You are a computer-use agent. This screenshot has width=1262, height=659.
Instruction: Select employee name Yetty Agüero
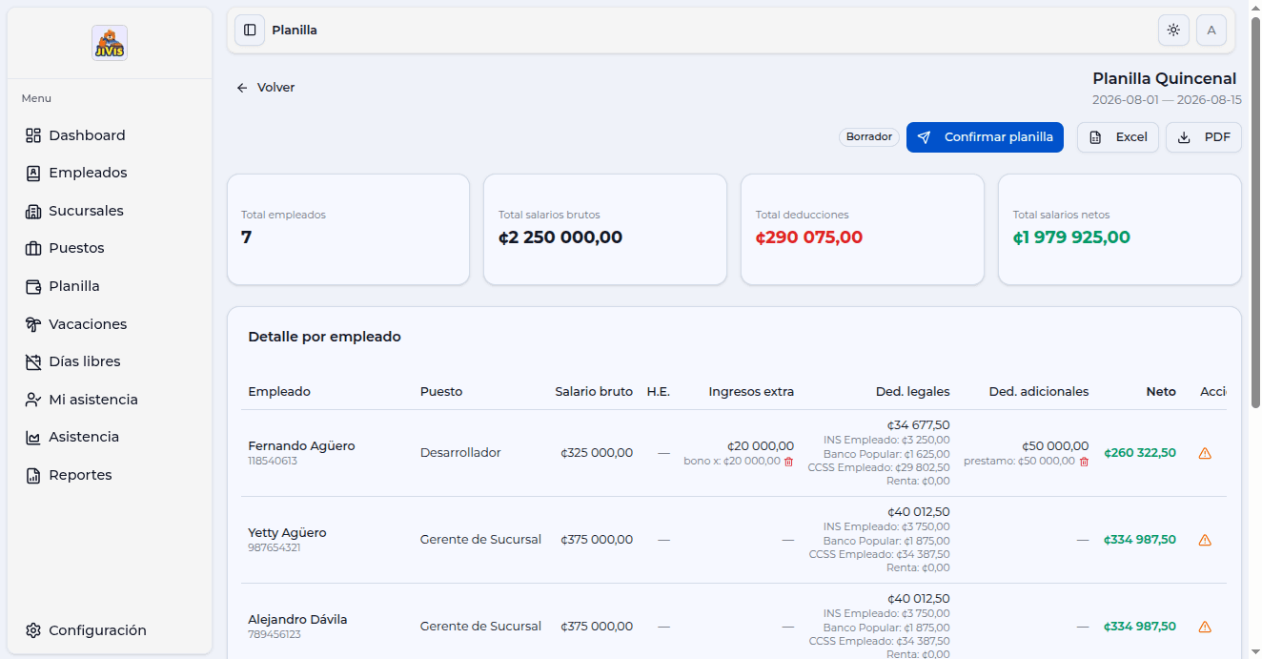point(287,533)
